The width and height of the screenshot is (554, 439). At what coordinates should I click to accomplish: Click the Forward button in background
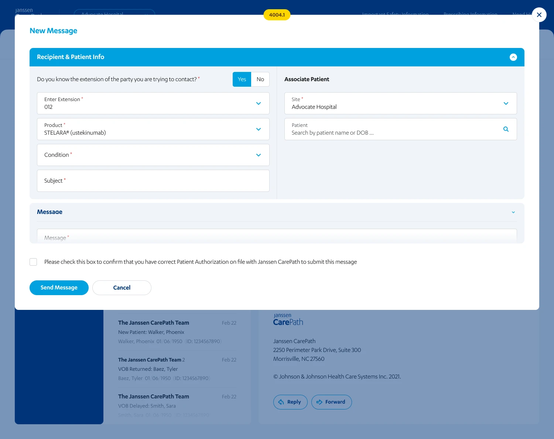pos(332,402)
